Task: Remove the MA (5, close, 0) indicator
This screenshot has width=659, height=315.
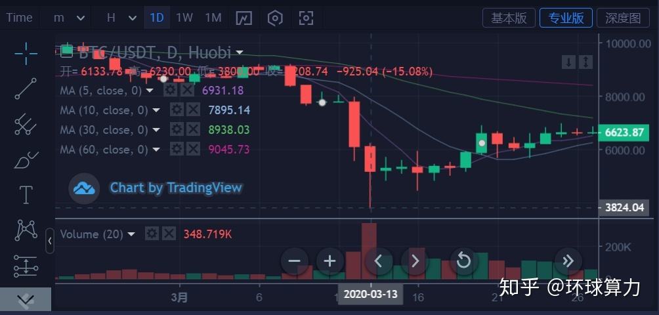Action: coord(187,89)
